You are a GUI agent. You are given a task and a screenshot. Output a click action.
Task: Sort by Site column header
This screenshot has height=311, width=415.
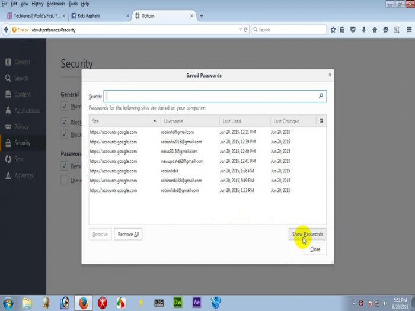pyautogui.click(x=124, y=121)
